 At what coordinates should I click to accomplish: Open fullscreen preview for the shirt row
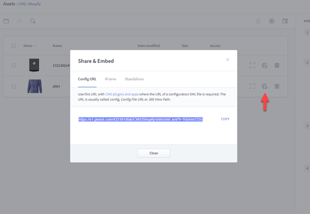click(252, 86)
